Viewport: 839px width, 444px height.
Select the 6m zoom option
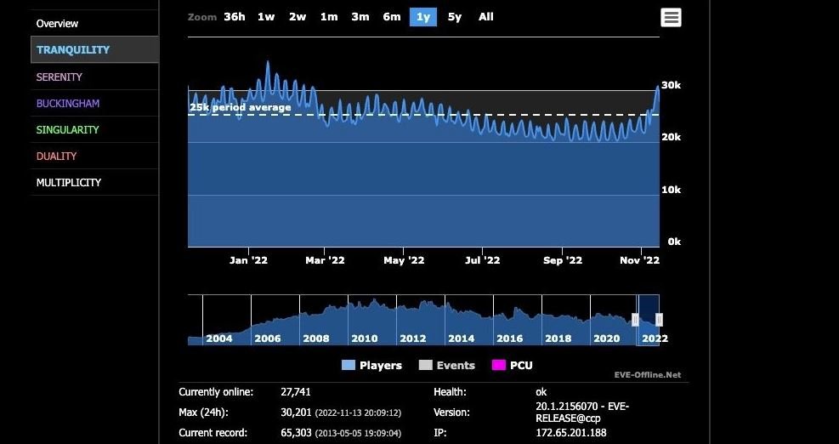392,17
